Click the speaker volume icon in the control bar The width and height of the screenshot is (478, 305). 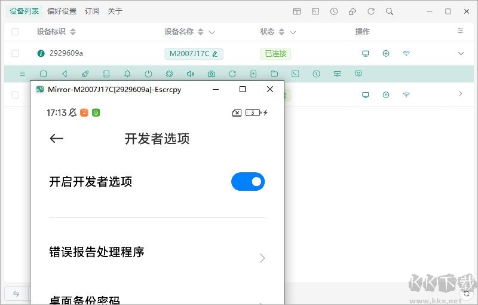click(x=190, y=74)
